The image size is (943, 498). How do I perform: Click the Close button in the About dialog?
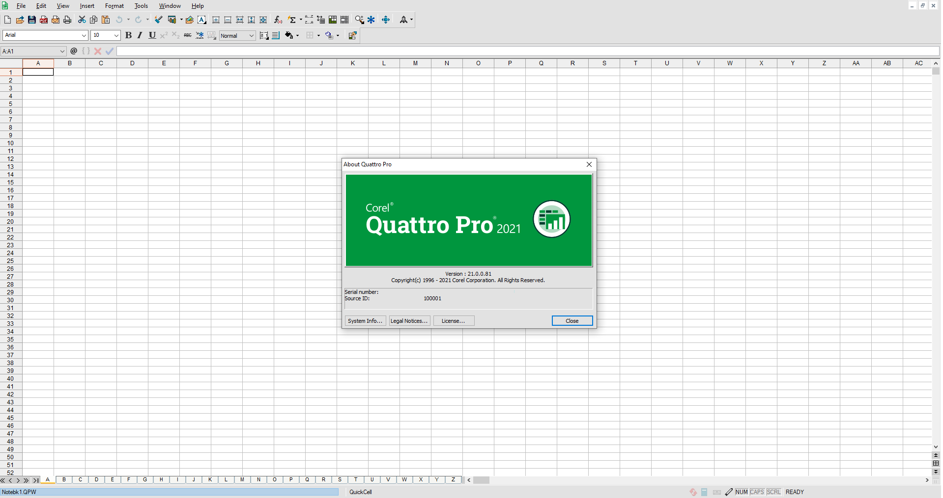point(572,321)
